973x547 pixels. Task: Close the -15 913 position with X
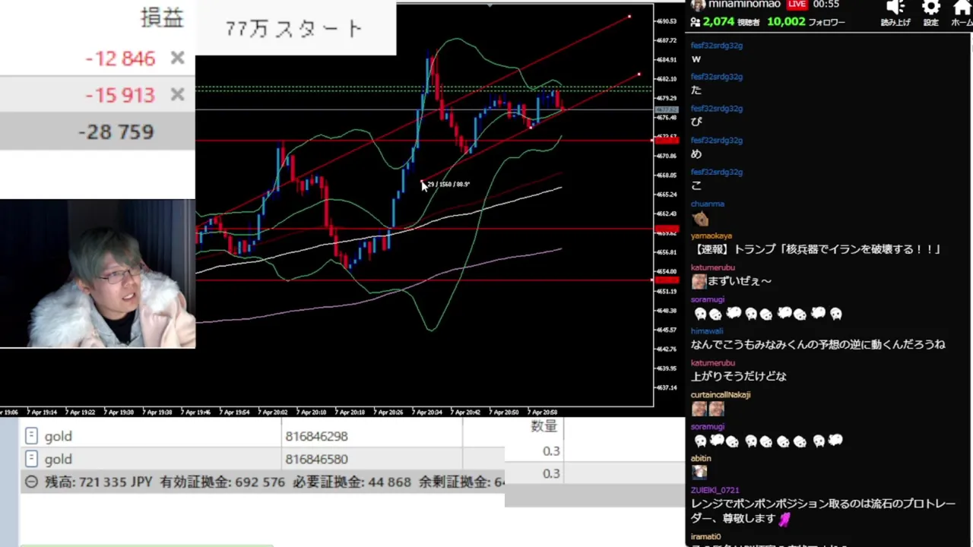pos(177,95)
